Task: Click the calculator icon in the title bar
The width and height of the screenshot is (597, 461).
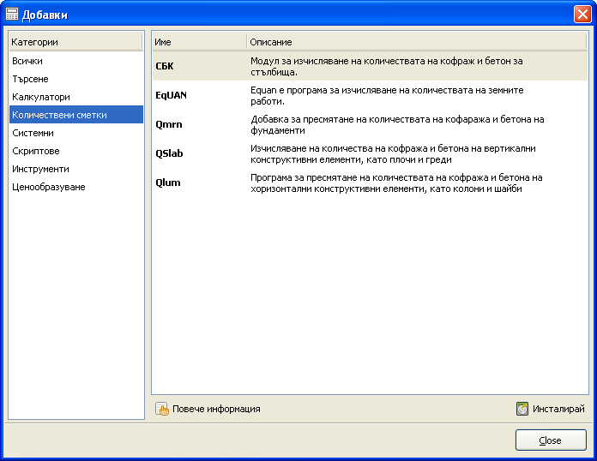Action: pos(12,15)
